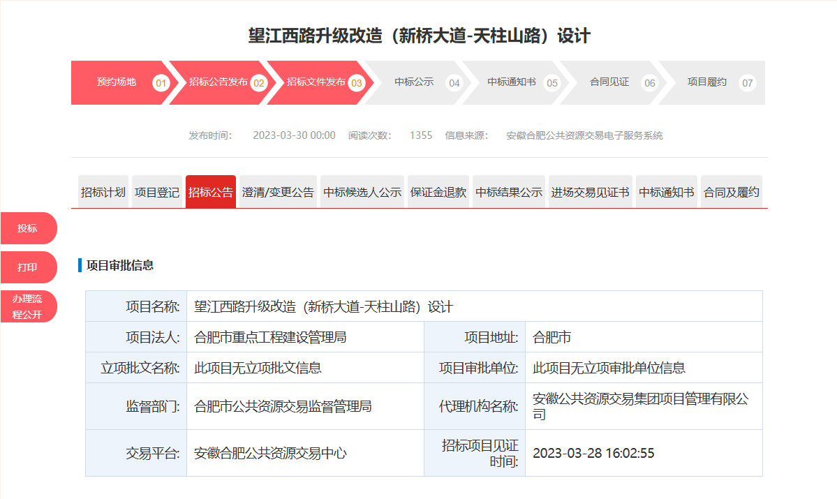Click the value 安徽公共资源交易集团项目管理有限公司
The height and width of the screenshot is (499, 837).
[641, 406]
